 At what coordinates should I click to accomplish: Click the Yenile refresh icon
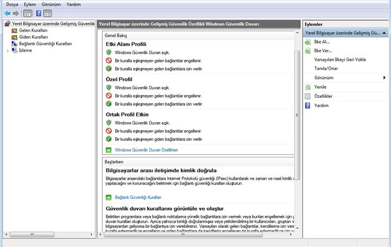[308, 87]
